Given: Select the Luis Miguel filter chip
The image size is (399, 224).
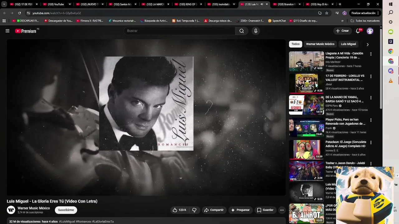Looking at the screenshot, I should tap(348, 44).
